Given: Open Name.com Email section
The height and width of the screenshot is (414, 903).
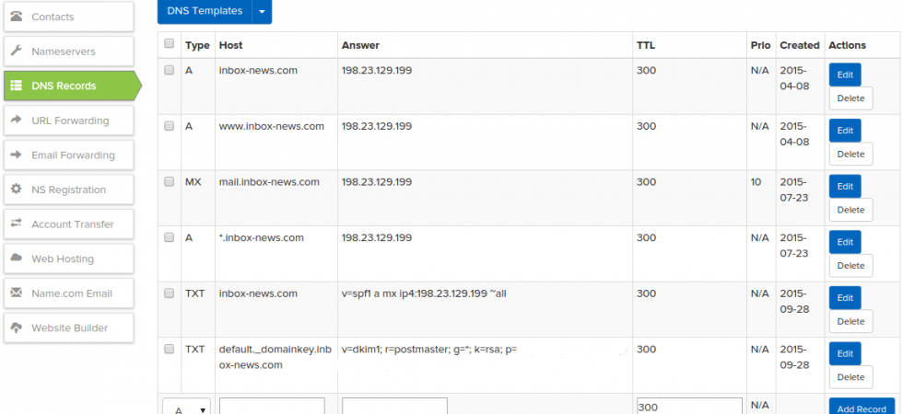Looking at the screenshot, I should click(68, 293).
